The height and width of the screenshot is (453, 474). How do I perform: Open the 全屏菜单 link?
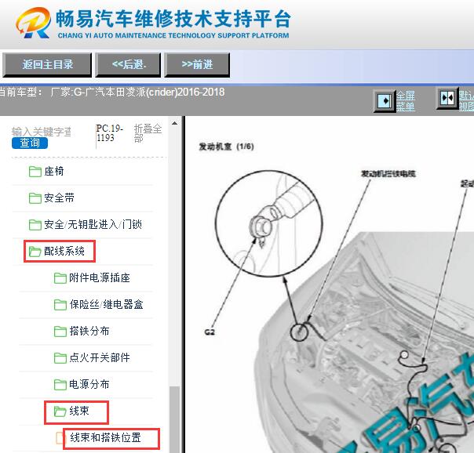[406, 101]
